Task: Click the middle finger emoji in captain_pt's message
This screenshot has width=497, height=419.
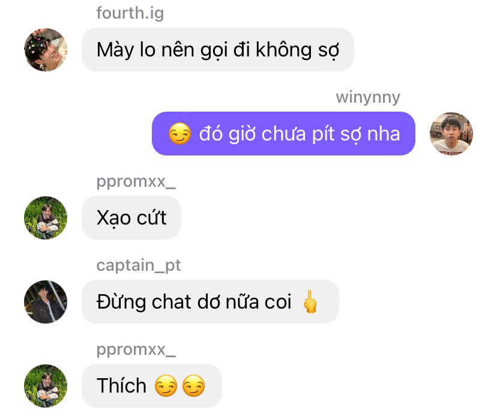Action: pos(310,301)
